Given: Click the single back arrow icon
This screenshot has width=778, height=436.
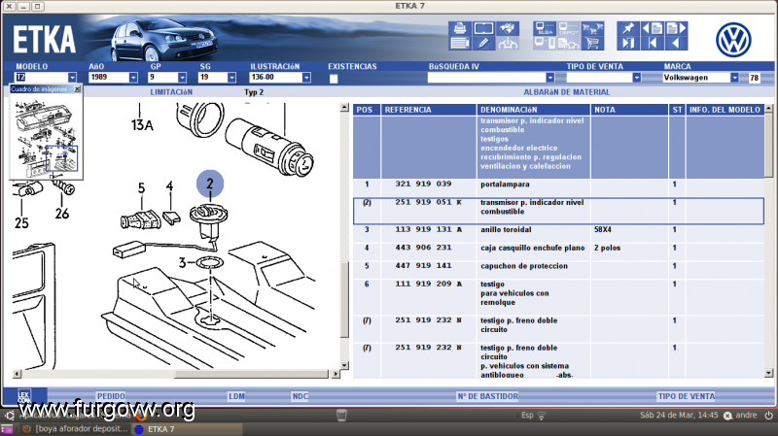Looking at the screenshot, I should click(676, 43).
